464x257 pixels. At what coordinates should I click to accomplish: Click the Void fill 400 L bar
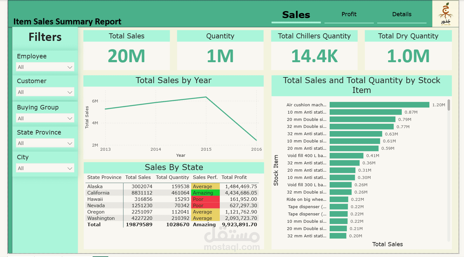(x=346, y=155)
